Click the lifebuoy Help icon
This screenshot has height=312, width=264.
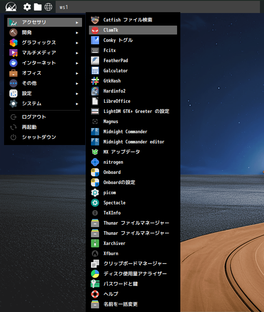(x=95, y=294)
